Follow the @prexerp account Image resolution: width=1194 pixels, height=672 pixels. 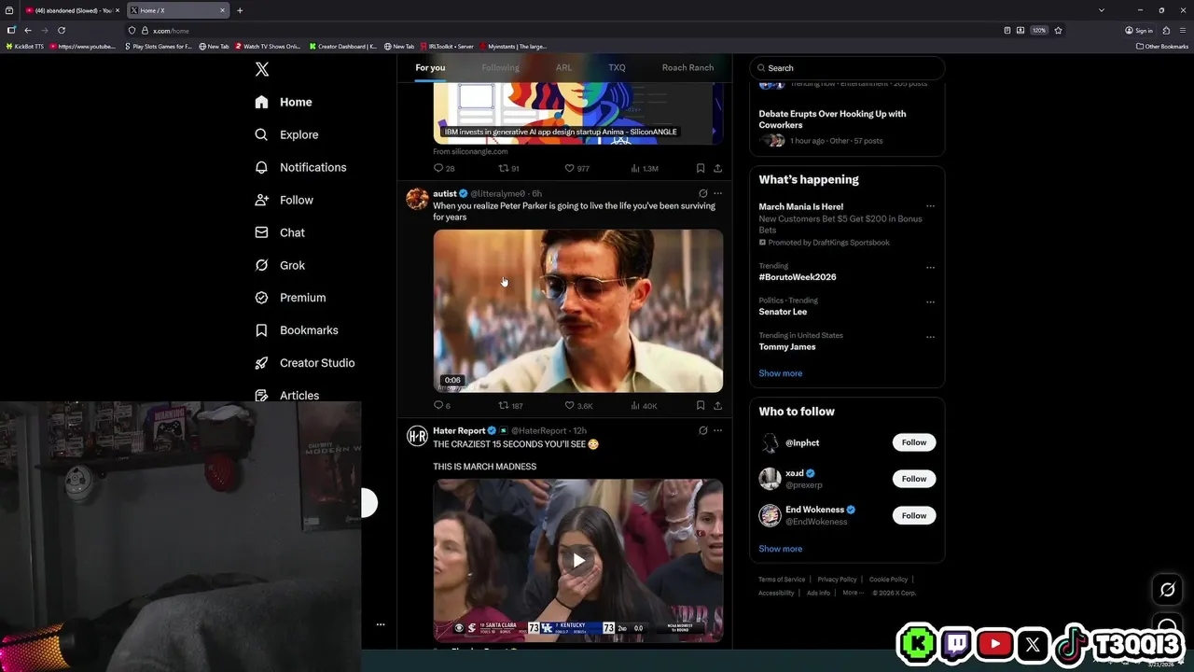913,479
